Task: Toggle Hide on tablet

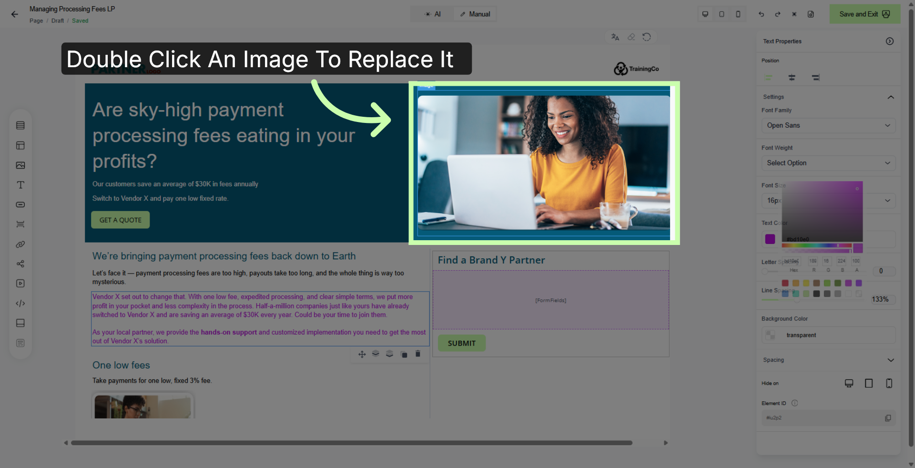Action: click(869, 383)
